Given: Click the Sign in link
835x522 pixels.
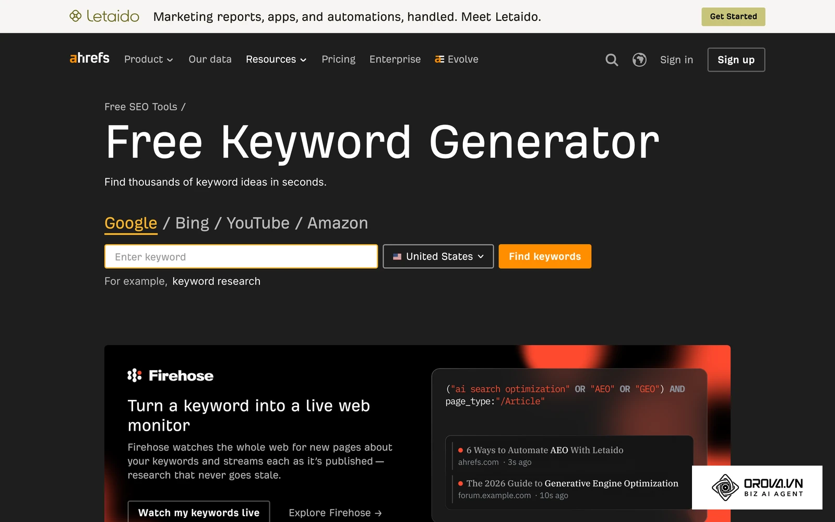Looking at the screenshot, I should coord(676,60).
